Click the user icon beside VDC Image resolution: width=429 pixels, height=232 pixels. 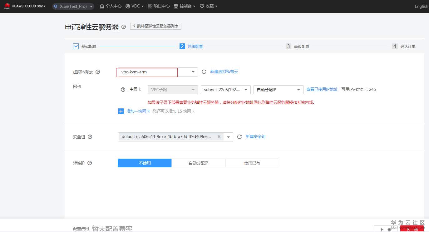[128, 6]
